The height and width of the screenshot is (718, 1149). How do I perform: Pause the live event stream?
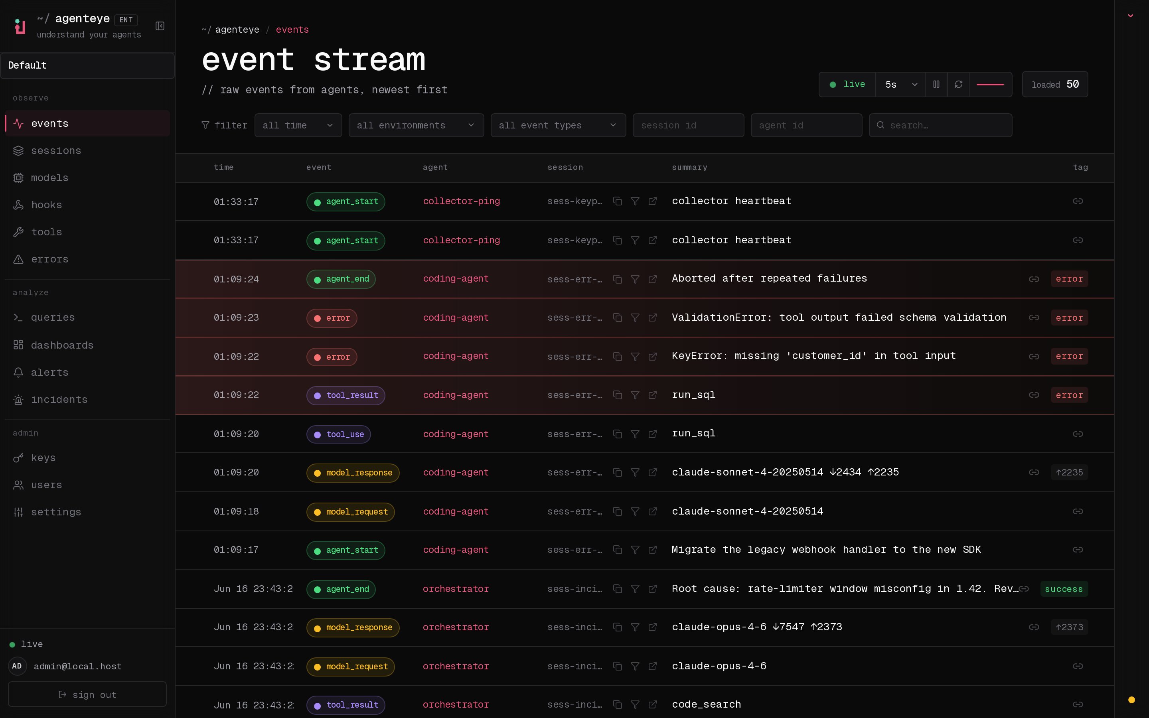tap(936, 84)
